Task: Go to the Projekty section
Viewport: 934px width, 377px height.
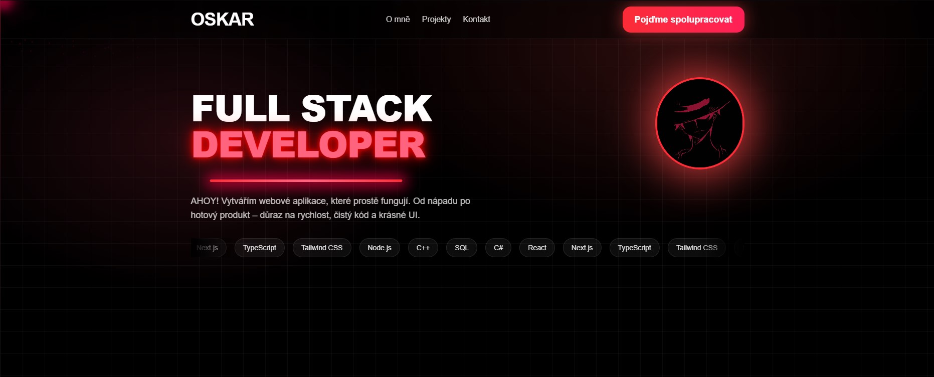Action: click(x=436, y=20)
